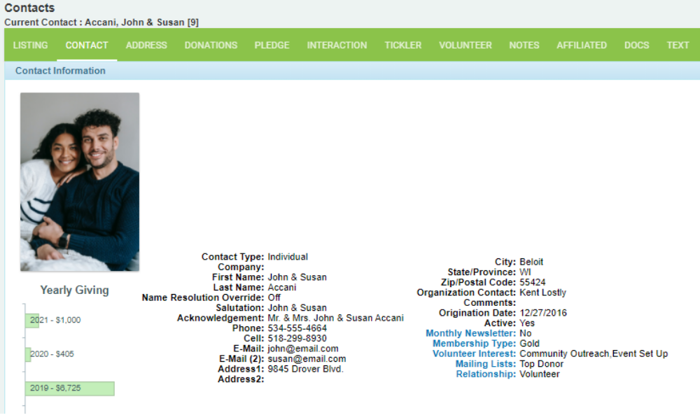Open the CONTACT tab
Image resolution: width=700 pixels, height=420 pixels.
[86, 45]
